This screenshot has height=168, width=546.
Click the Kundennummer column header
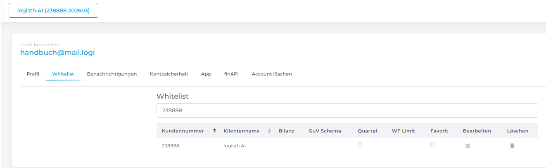[183, 131]
